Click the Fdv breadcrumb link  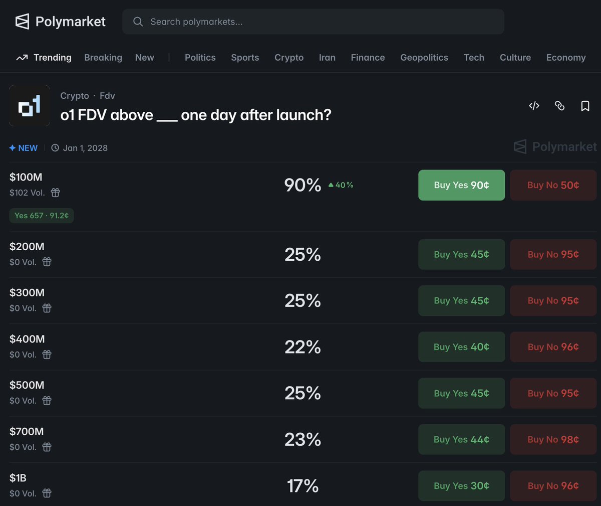coord(107,96)
